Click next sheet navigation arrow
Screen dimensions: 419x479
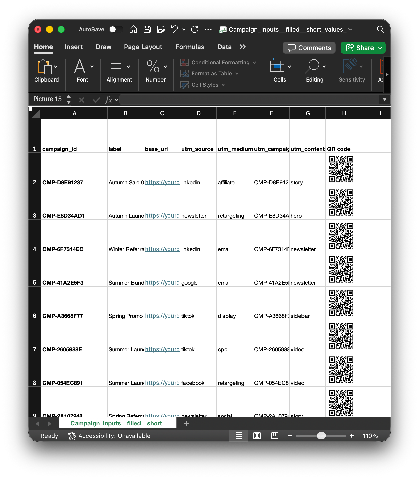pyautogui.click(x=49, y=424)
